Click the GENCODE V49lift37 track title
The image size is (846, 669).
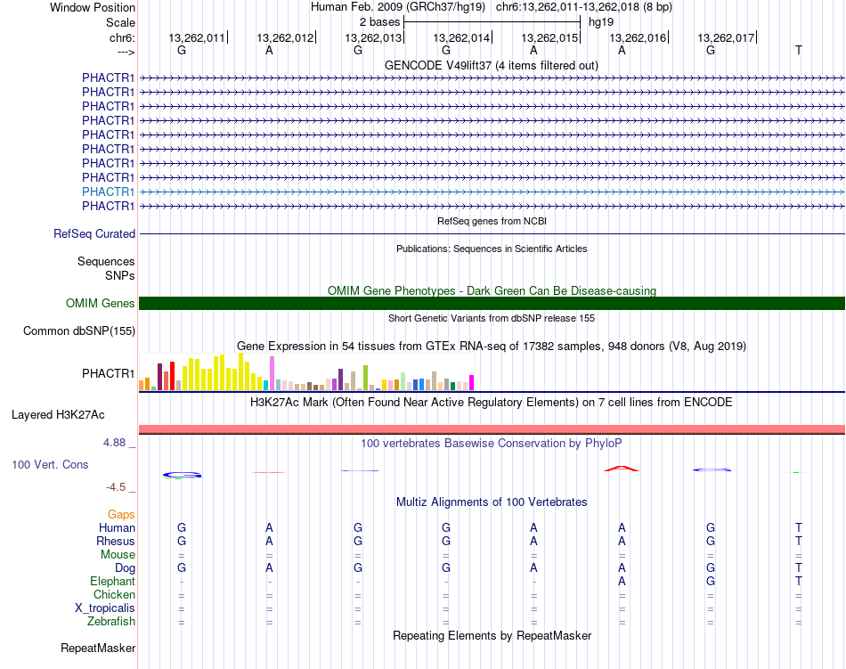tap(491, 65)
